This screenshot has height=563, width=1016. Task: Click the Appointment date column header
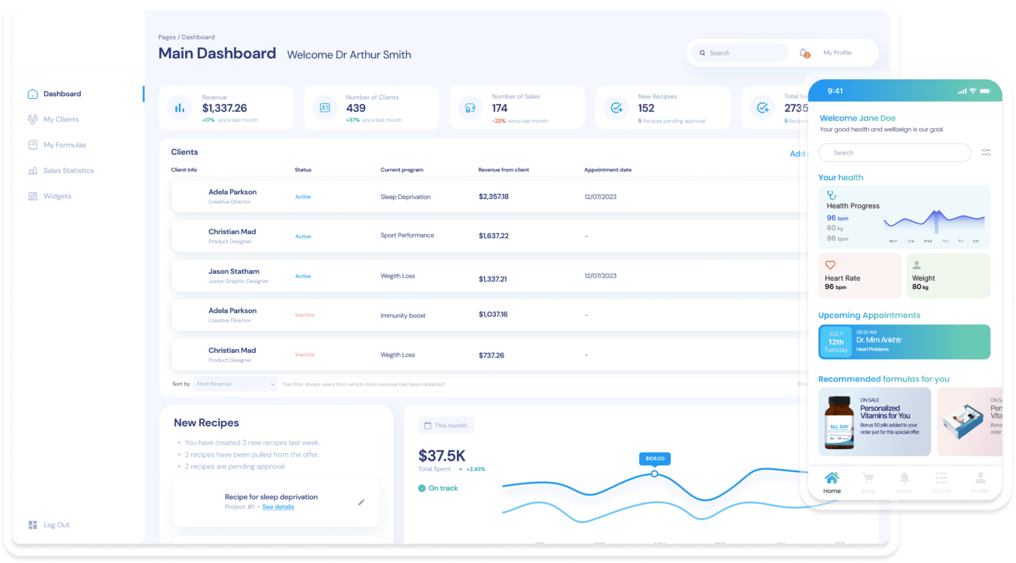pyautogui.click(x=607, y=170)
